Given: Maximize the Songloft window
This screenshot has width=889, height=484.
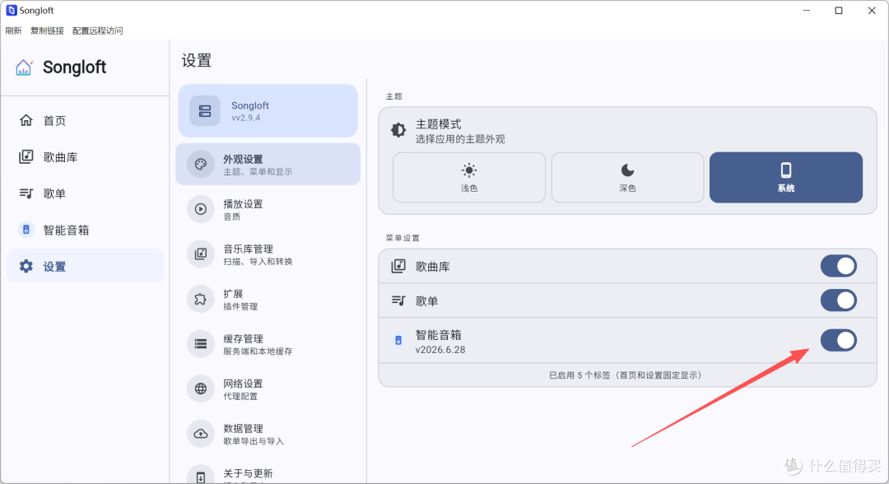Looking at the screenshot, I should [839, 10].
